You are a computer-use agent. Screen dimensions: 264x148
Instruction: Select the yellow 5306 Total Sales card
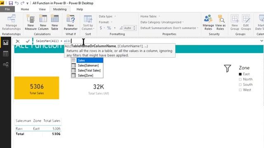[x=37, y=88]
